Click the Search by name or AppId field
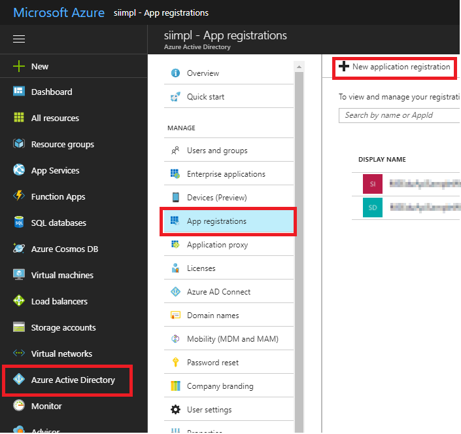 tap(400, 115)
